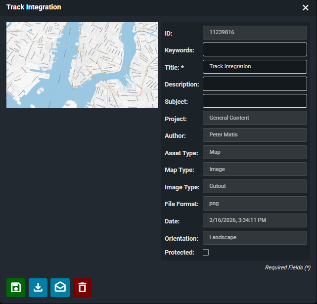Focus the Subject input field
The image size is (317, 304).
click(255, 101)
